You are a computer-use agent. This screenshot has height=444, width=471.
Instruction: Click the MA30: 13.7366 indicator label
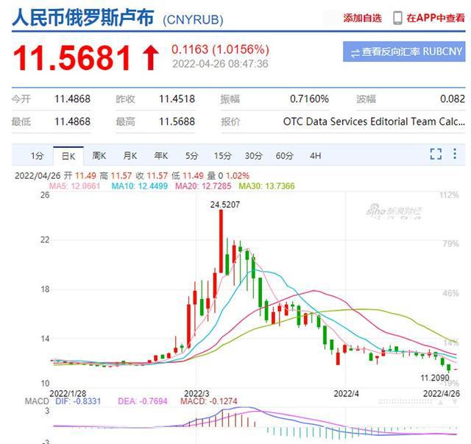click(x=266, y=186)
